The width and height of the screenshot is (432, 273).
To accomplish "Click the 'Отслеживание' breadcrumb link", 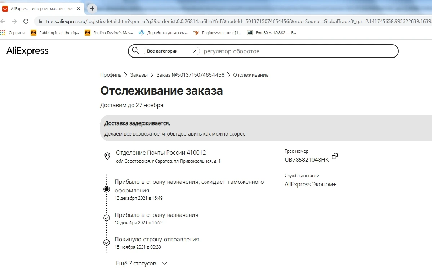I will (251, 75).
